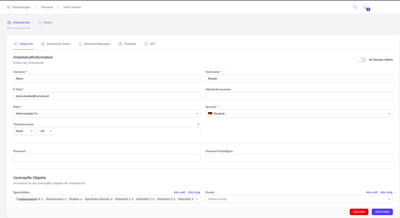
Task: Expand the Sportstätten multi-select dropdown arrow
Action: pos(197,199)
